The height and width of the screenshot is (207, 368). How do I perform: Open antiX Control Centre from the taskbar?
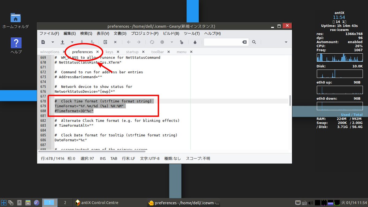coord(96,203)
